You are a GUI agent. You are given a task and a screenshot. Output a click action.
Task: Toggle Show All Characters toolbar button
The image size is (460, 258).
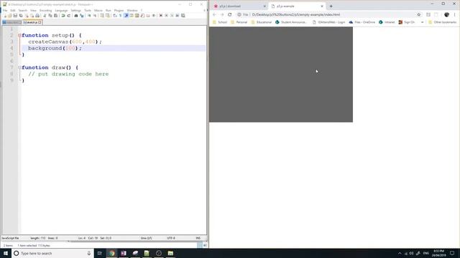(x=120, y=16)
